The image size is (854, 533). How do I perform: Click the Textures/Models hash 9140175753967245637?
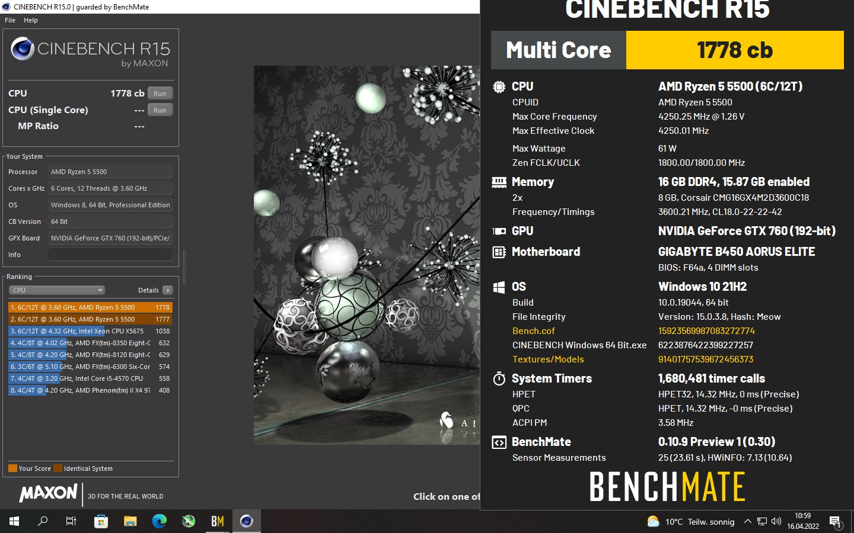[x=706, y=359]
